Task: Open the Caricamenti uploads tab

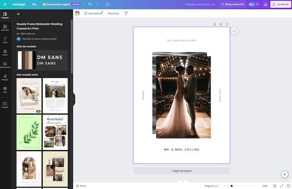Action: pos(5,65)
